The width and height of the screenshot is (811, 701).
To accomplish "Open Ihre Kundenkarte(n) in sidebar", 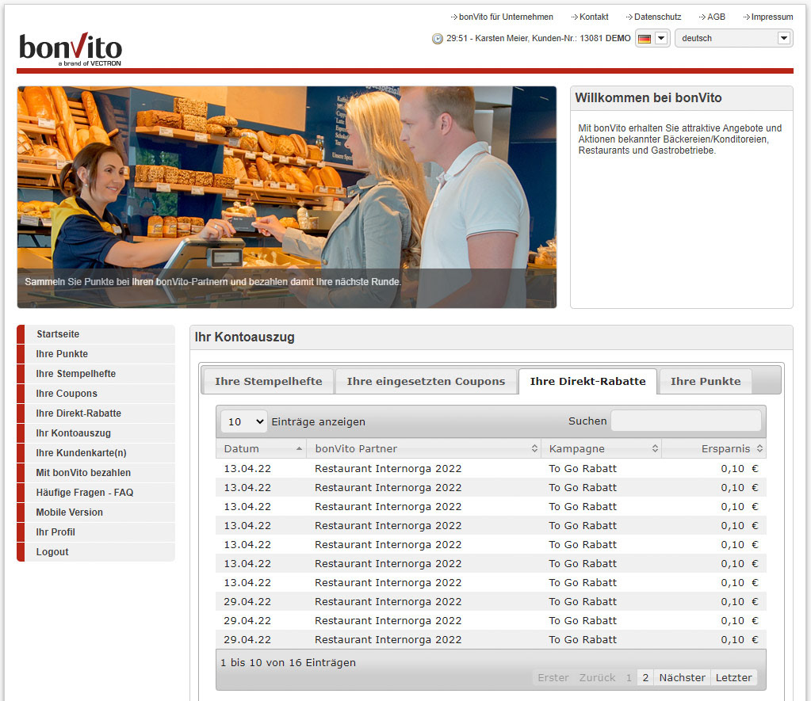I will point(96,453).
